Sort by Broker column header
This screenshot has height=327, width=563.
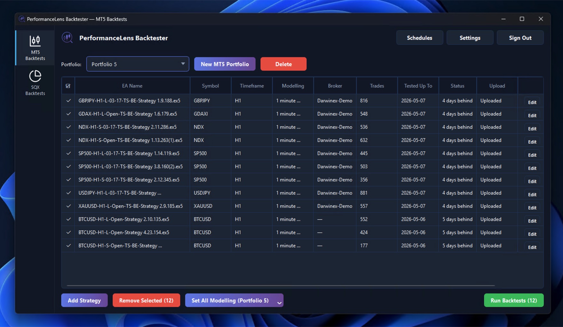(335, 86)
